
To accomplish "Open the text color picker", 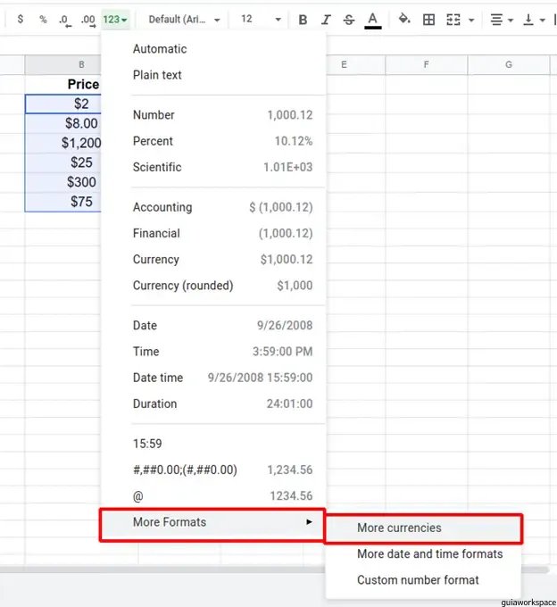I will coord(373,20).
